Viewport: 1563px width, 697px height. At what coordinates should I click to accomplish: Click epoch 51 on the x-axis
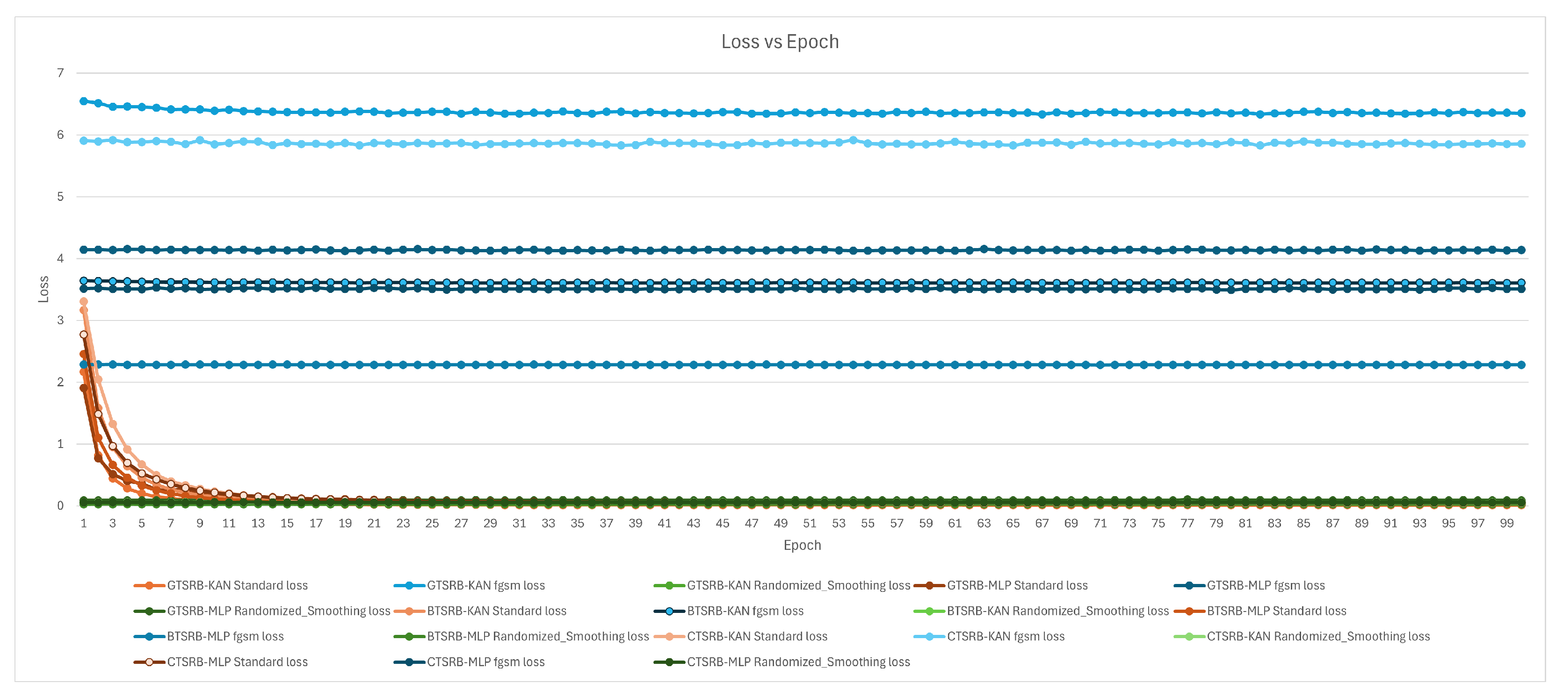(x=810, y=523)
